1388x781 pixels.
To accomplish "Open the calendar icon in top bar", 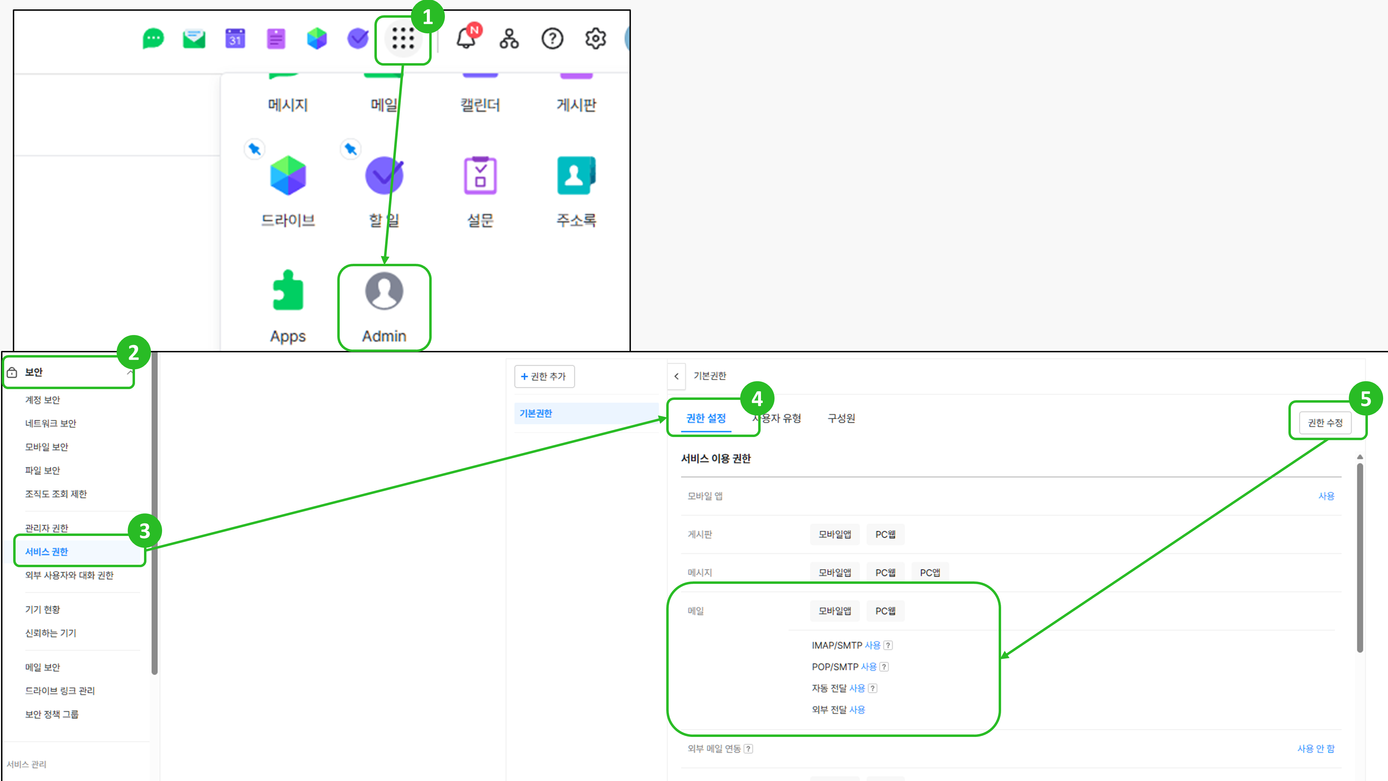I will click(x=235, y=39).
